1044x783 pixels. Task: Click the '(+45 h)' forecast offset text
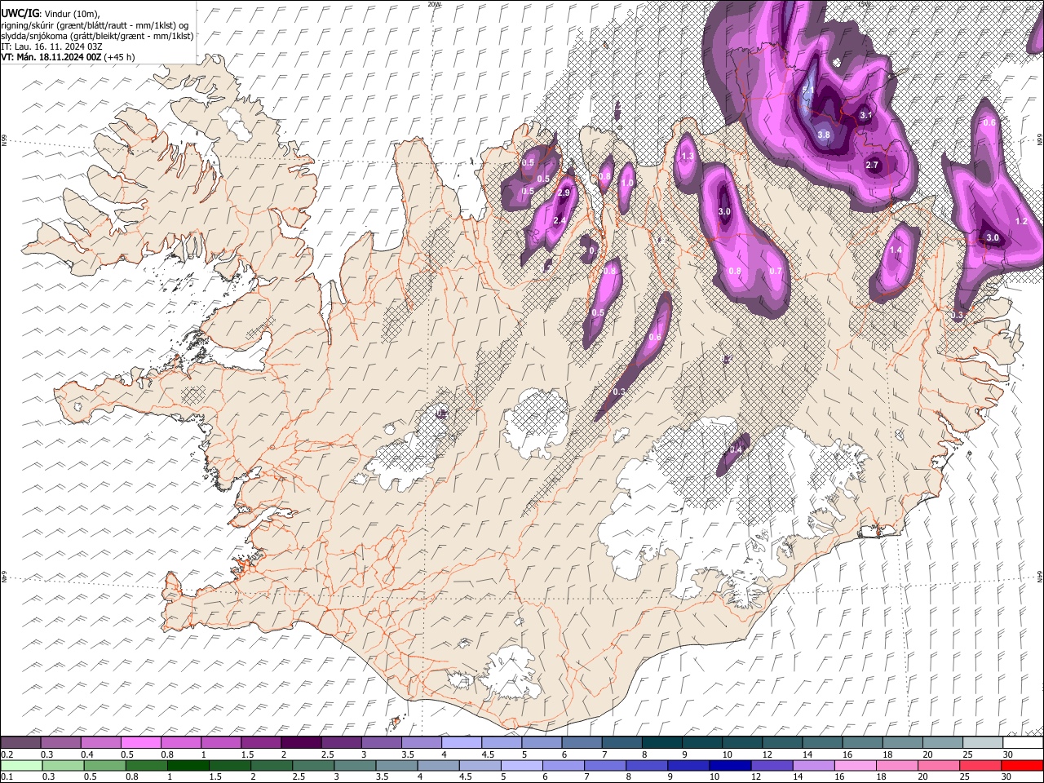point(119,57)
